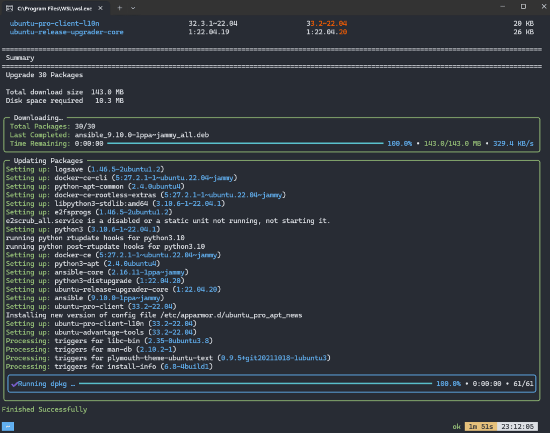
Task: Click the checkmark next to Running dpkg
Action: [15, 384]
